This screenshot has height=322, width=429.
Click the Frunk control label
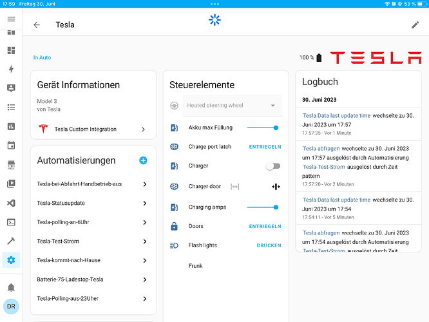pyautogui.click(x=195, y=266)
